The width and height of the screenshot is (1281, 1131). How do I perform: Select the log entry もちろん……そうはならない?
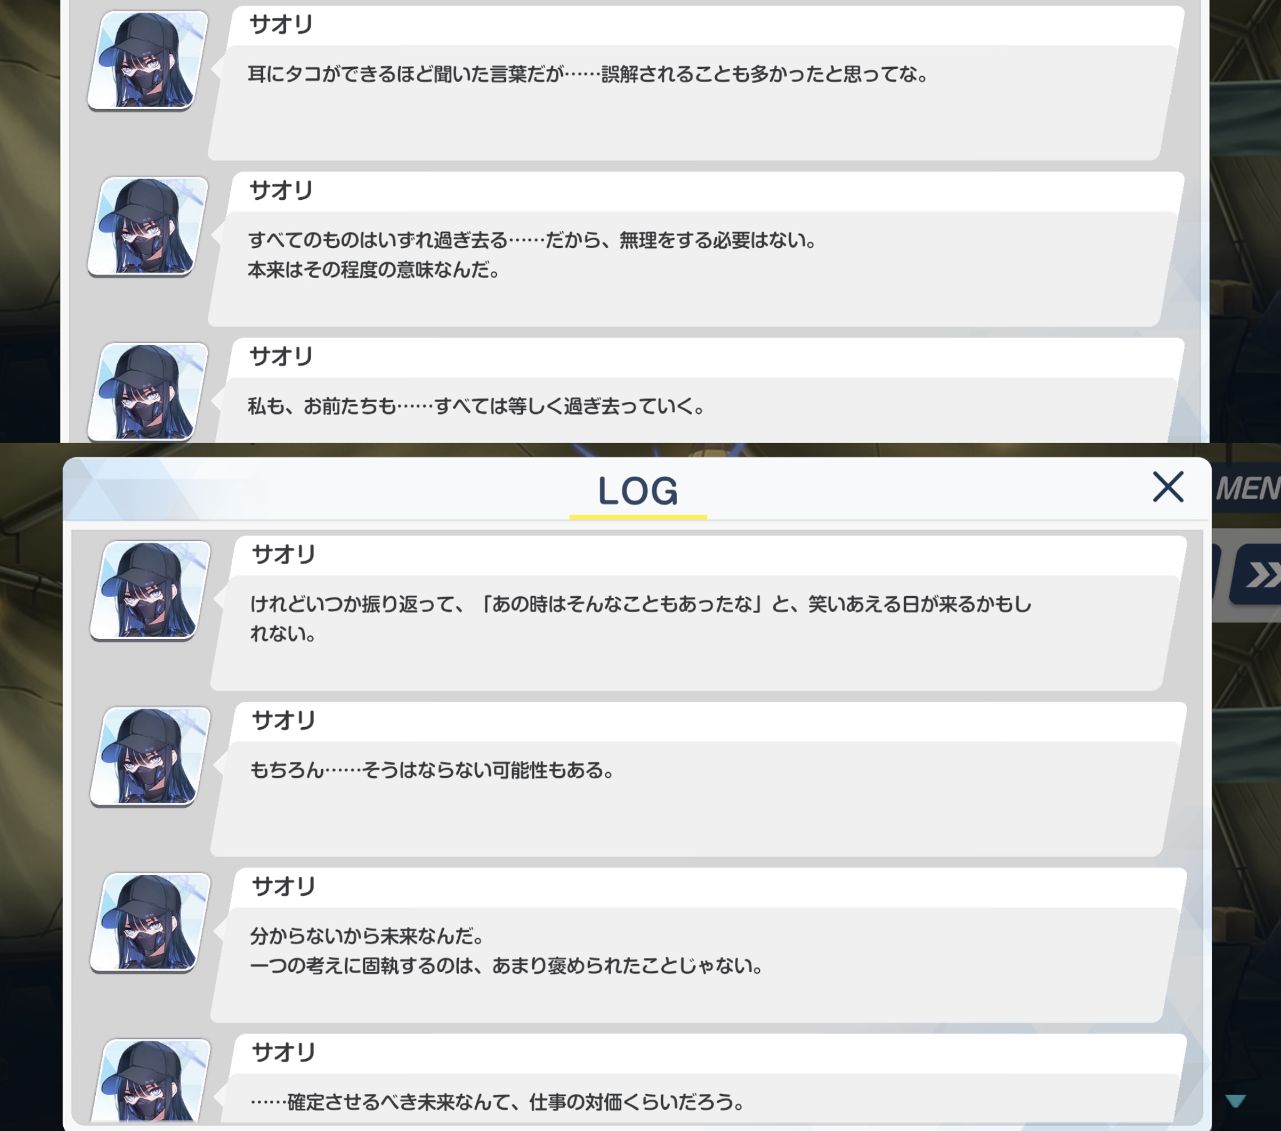pos(698,779)
